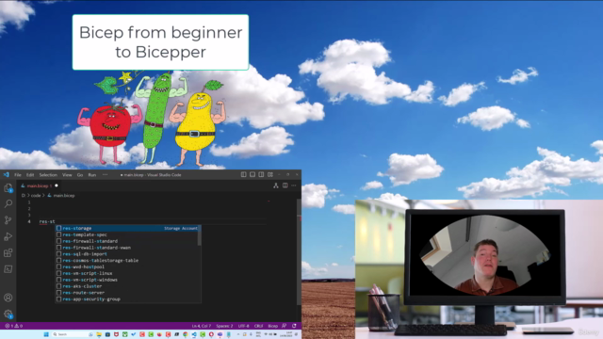This screenshot has width=603, height=339.
Task: Open the Go menu
Action: (x=80, y=175)
